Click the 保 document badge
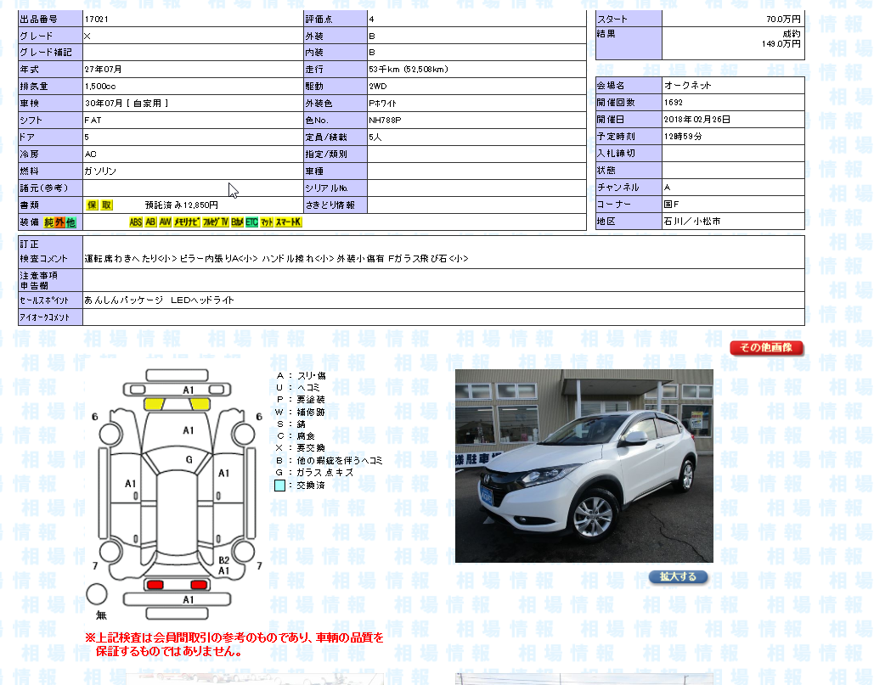The width and height of the screenshot is (874, 685). pos(92,205)
